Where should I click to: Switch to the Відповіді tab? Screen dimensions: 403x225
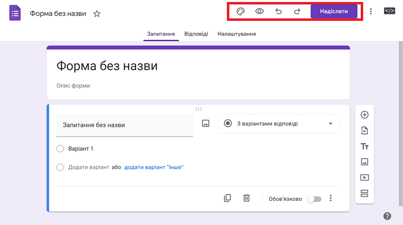click(x=196, y=34)
